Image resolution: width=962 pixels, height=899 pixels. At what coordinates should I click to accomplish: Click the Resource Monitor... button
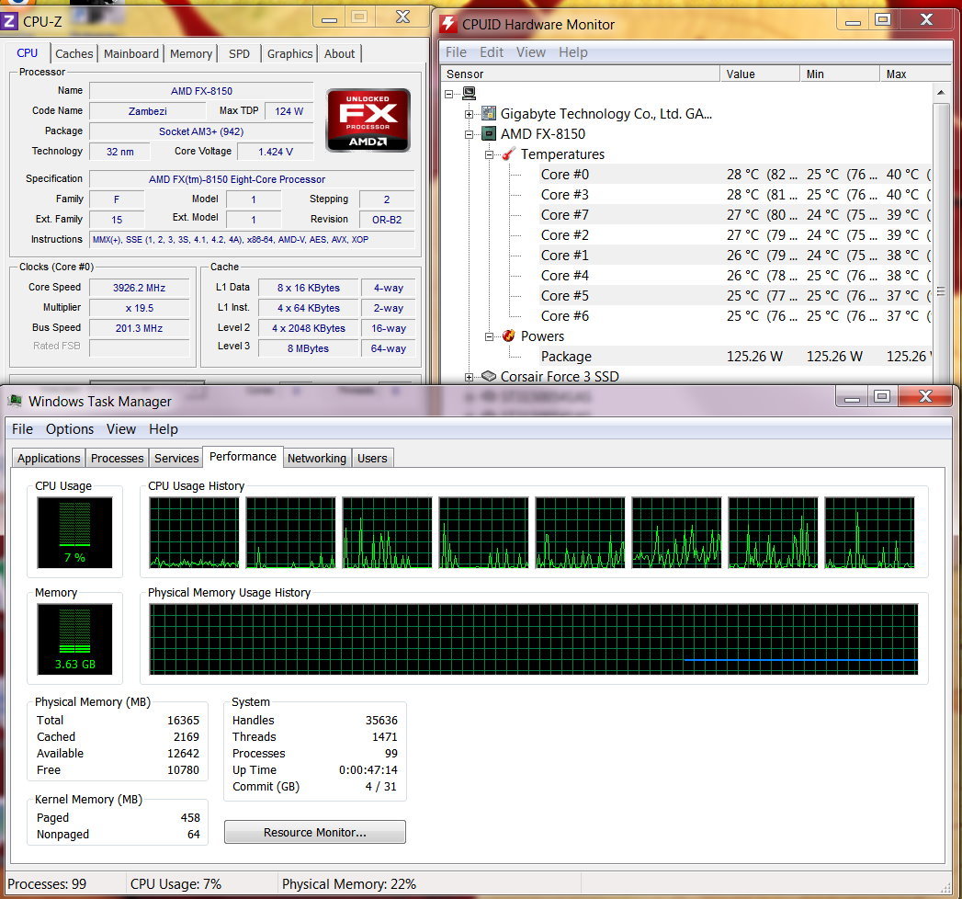pos(315,832)
